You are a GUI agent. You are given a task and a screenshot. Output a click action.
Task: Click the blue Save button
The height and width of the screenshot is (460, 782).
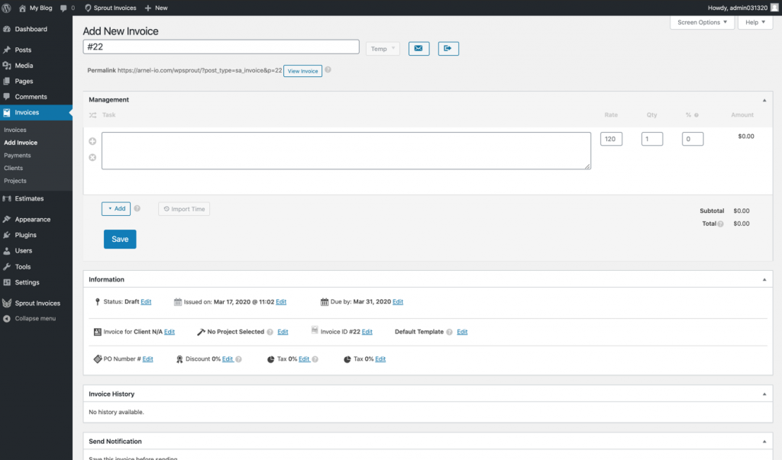(120, 239)
